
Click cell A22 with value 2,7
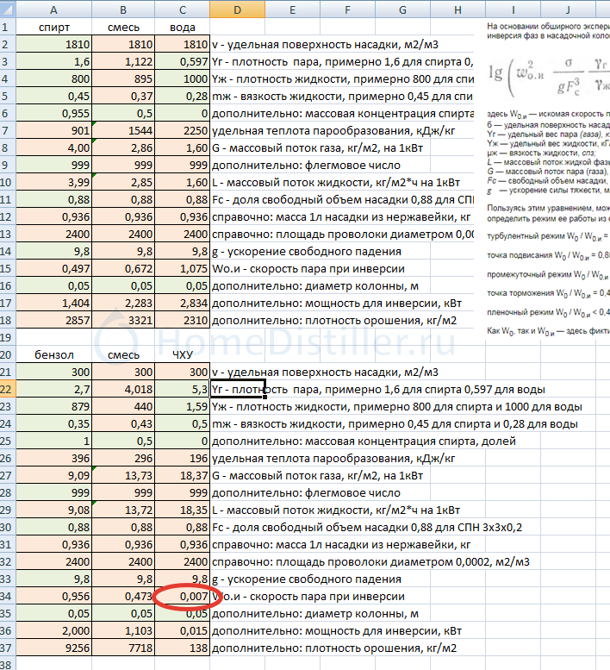pos(53,389)
